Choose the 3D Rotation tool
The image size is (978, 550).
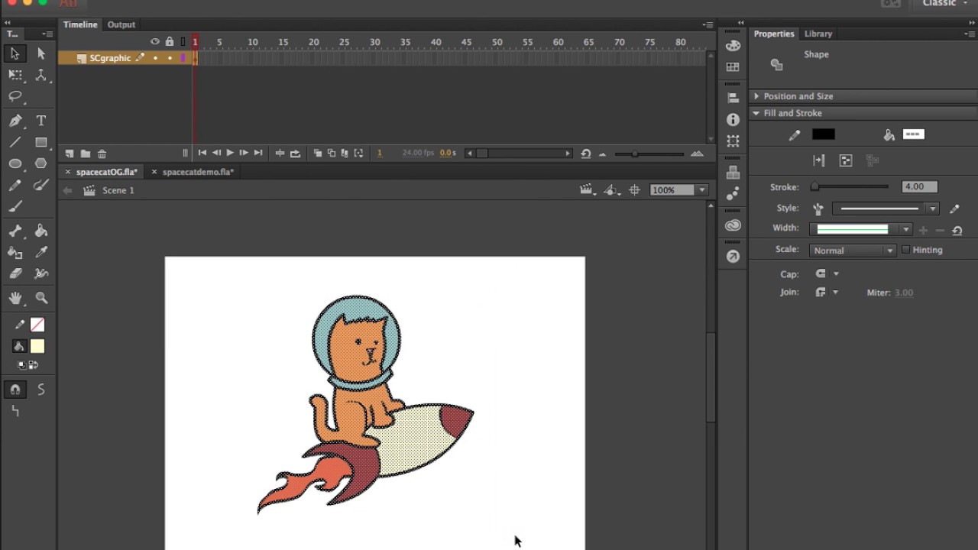41,75
